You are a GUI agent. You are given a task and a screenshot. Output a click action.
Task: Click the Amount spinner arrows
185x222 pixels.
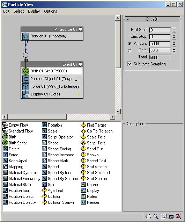(x=174, y=44)
